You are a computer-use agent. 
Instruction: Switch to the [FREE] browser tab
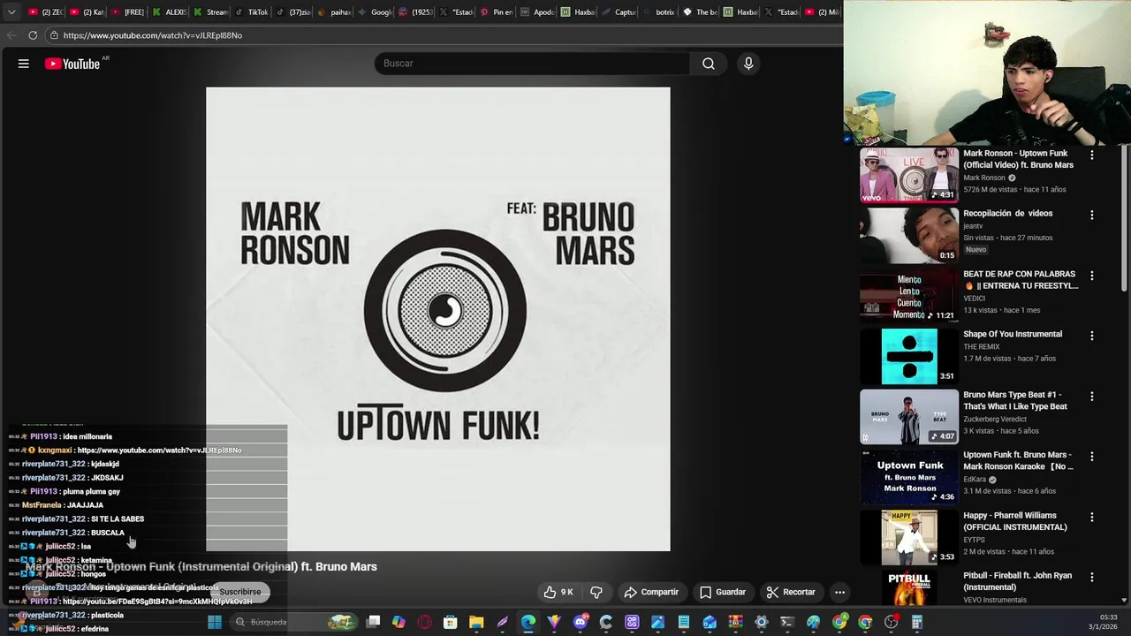126,12
